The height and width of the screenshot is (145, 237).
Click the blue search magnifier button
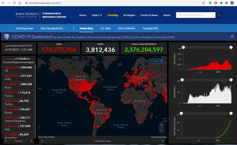[219, 15]
